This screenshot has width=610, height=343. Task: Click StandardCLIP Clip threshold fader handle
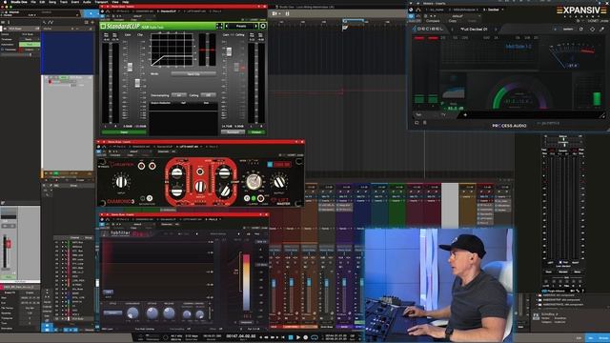(x=137, y=83)
